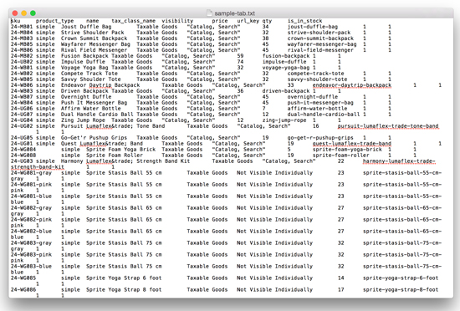Screen dimensions: 460x311
Task: Click the url key 'affirm-water-bottle'
Action: 317,109
